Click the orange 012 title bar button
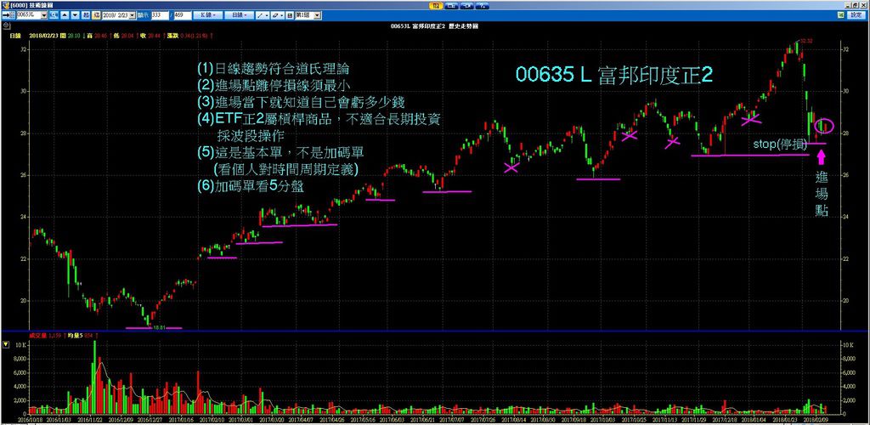This screenshot has height=425, width=870. pos(436,4)
